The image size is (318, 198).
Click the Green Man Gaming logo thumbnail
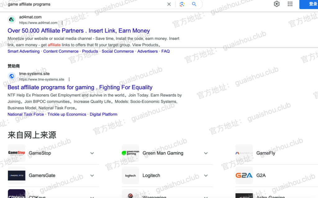130,153
